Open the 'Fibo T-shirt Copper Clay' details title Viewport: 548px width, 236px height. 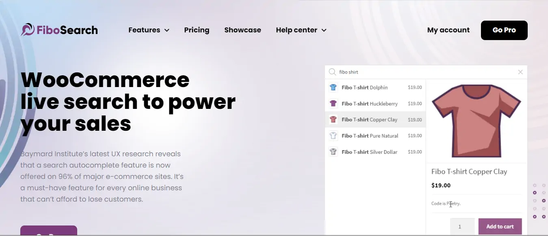469,172
